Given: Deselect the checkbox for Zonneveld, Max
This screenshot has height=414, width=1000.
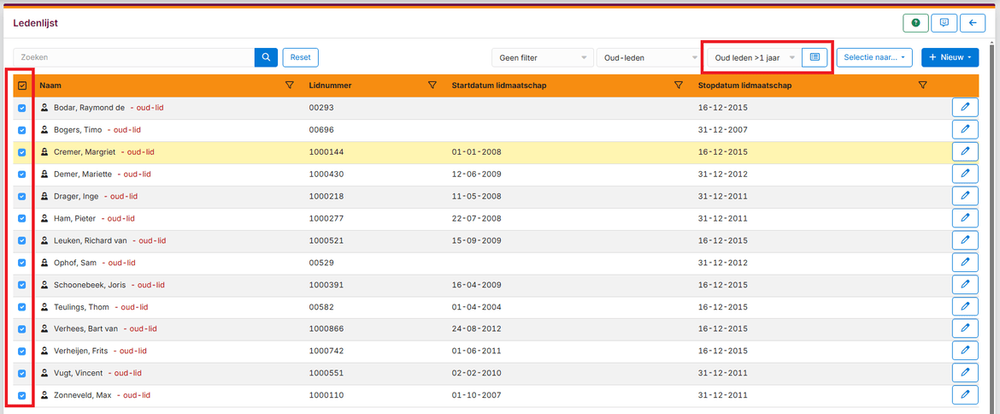Looking at the screenshot, I should [22, 395].
